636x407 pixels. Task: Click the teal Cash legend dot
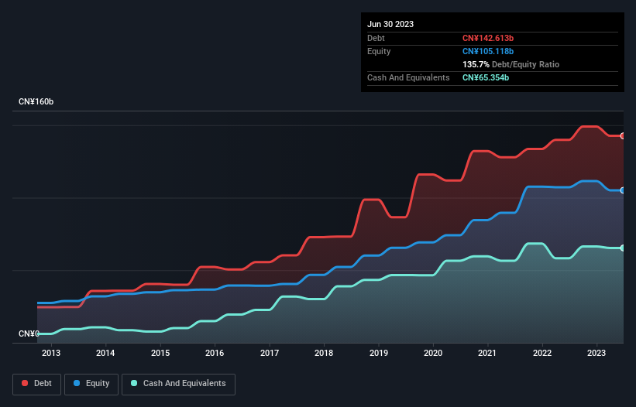point(134,383)
